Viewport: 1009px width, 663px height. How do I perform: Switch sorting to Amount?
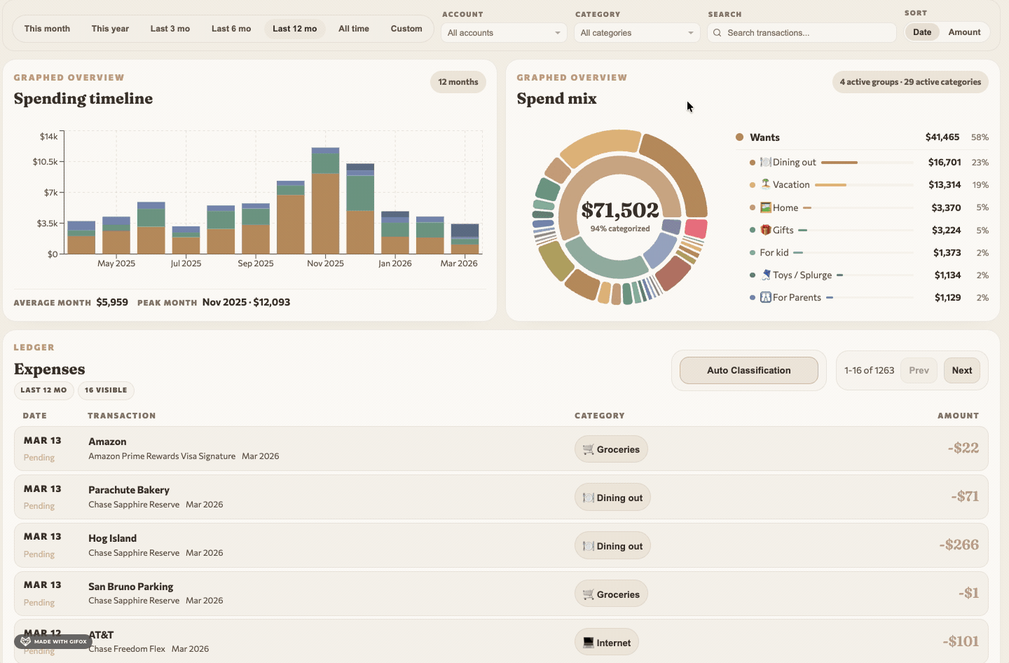964,32
